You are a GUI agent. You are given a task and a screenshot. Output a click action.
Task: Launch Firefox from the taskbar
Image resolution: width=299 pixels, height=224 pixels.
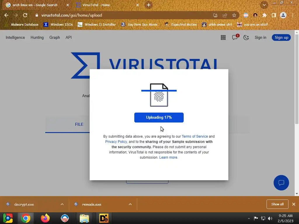pyautogui.click(x=45, y=218)
